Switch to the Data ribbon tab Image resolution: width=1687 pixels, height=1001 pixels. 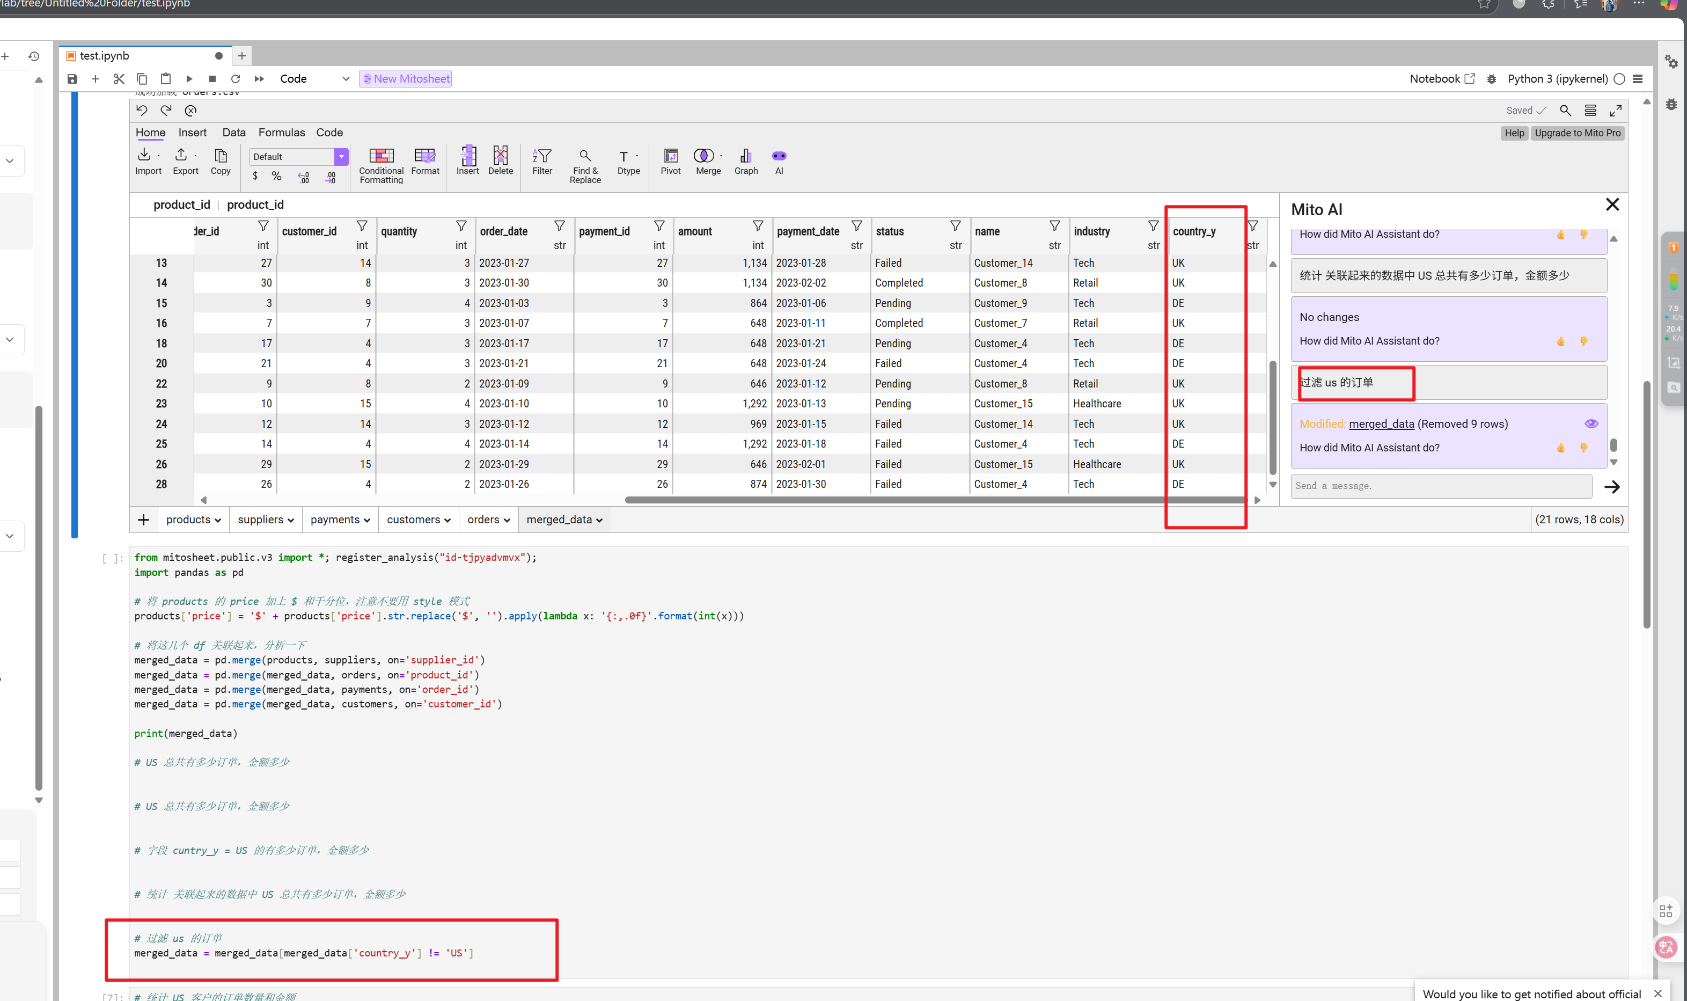coord(234,132)
